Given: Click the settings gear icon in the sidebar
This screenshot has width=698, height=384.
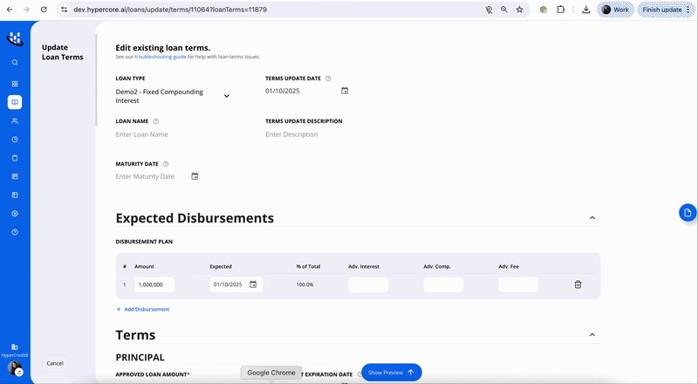Looking at the screenshot, I should pos(15,213).
